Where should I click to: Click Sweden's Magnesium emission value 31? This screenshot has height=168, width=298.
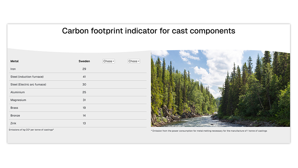[x=84, y=100]
